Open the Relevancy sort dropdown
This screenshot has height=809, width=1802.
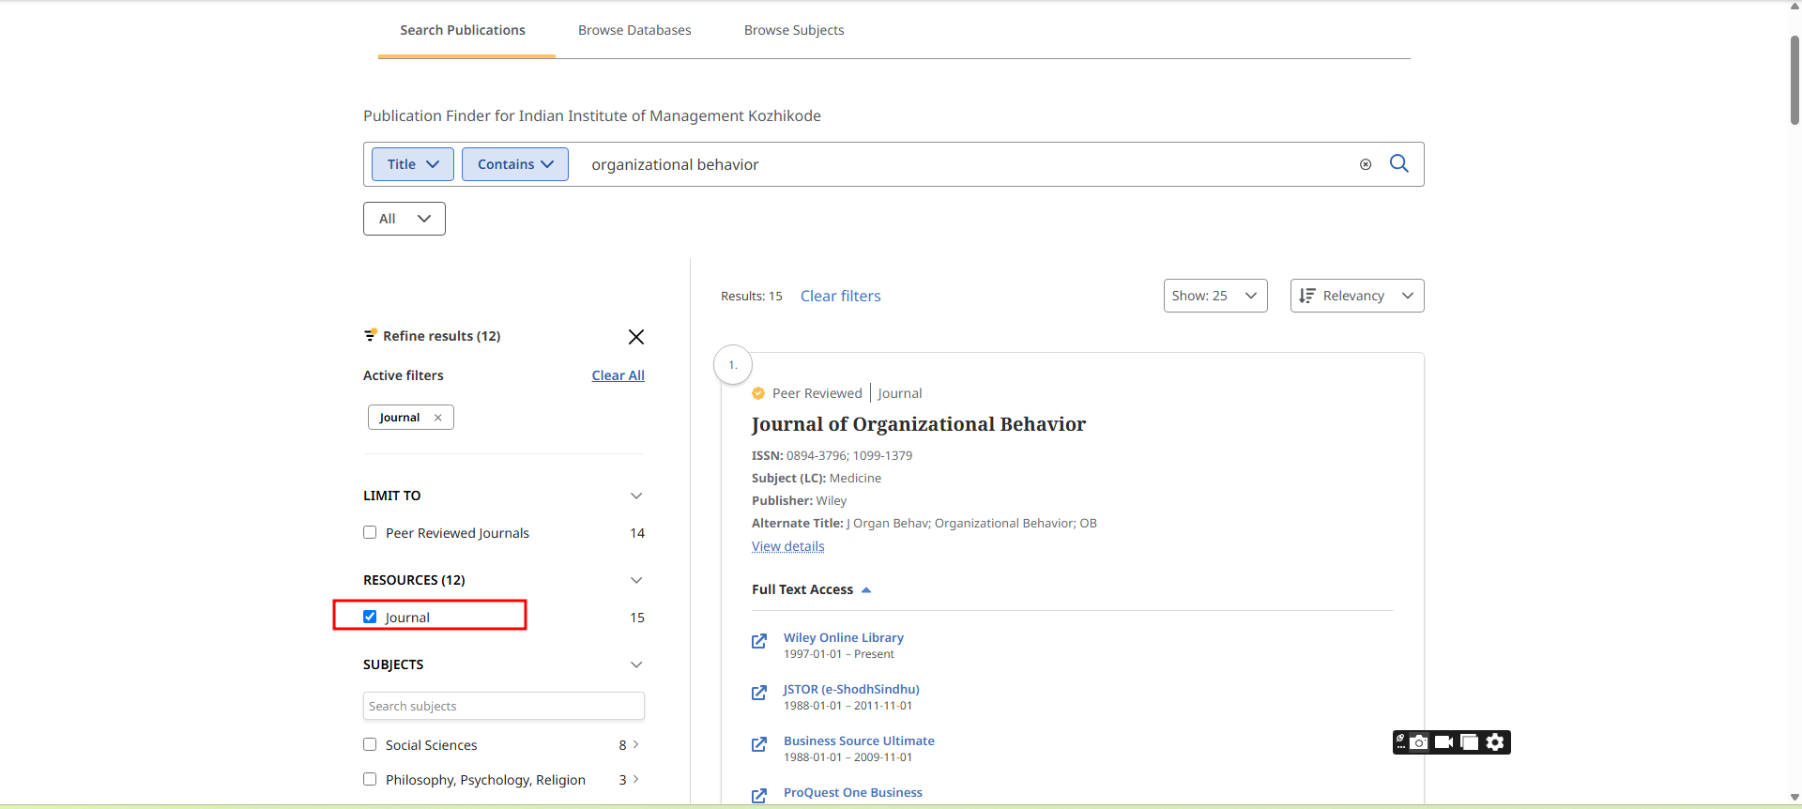click(x=1356, y=296)
